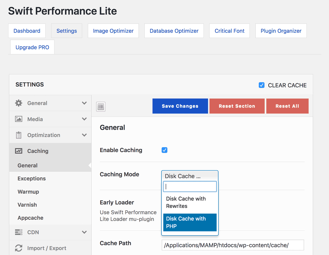Click the Enable Caching label text
The image size is (329, 255).
click(x=121, y=150)
